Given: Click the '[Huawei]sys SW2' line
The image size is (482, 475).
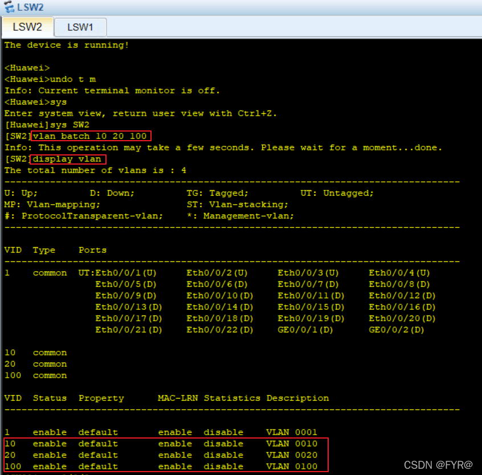Looking at the screenshot, I should click(x=47, y=125).
